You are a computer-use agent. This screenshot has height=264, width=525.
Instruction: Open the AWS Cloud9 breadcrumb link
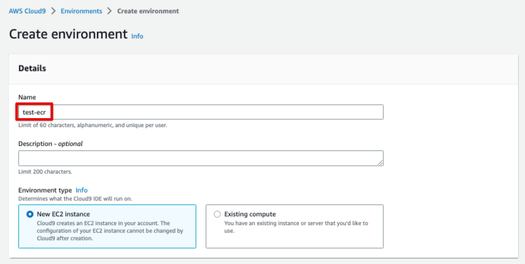[27, 11]
